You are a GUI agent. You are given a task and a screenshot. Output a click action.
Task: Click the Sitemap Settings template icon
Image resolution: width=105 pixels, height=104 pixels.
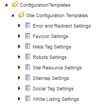[28, 77]
